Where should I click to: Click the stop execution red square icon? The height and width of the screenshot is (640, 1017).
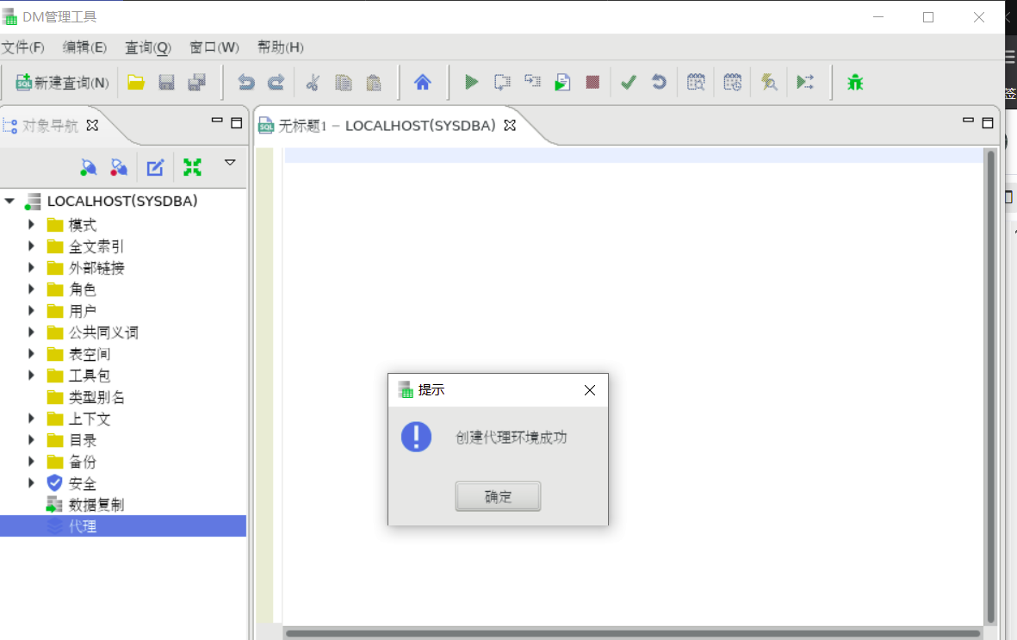pos(592,82)
